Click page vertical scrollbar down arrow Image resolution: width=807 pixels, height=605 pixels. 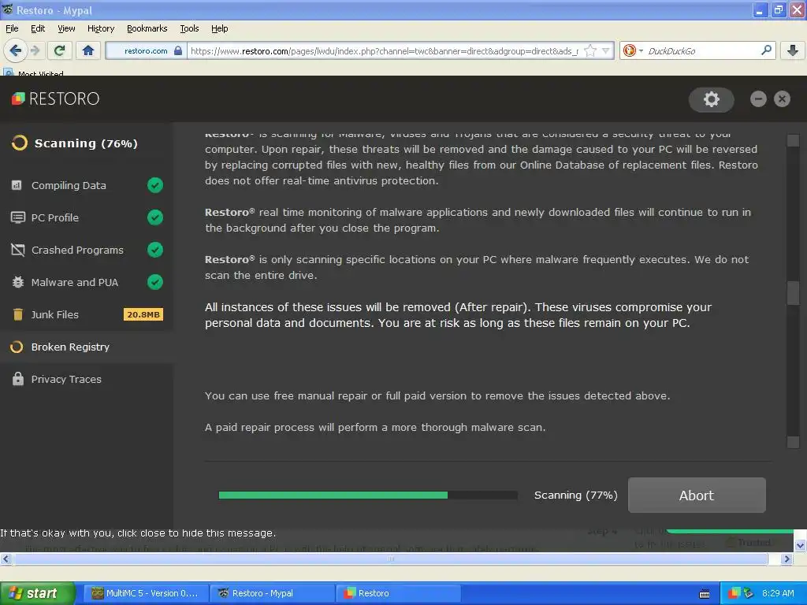click(x=801, y=545)
